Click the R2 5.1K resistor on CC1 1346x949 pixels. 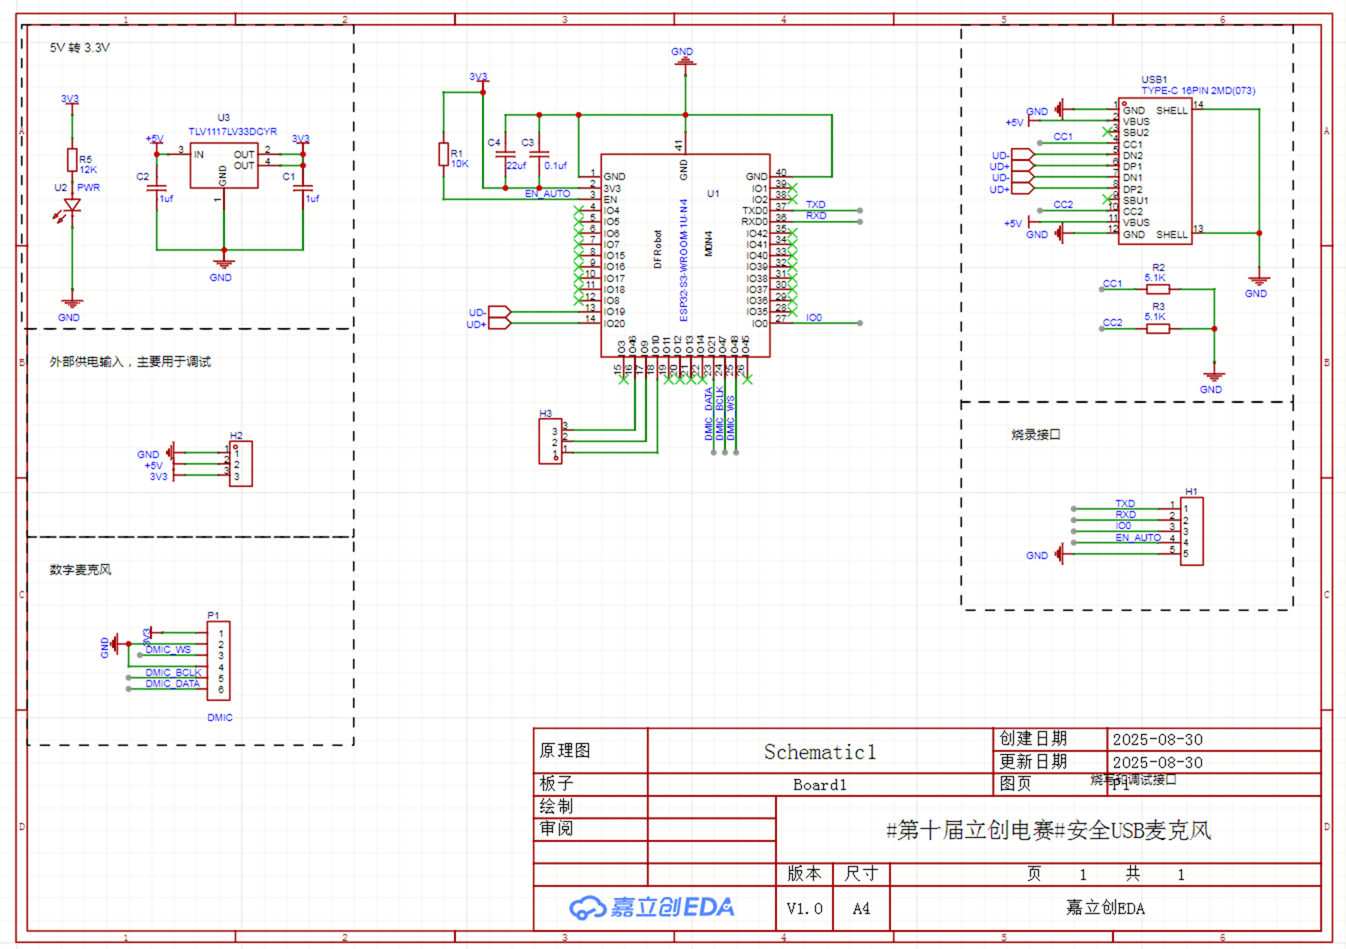(x=1158, y=289)
